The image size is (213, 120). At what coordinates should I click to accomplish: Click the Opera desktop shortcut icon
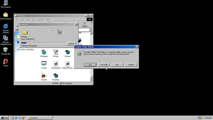pyautogui.click(x=6, y=61)
